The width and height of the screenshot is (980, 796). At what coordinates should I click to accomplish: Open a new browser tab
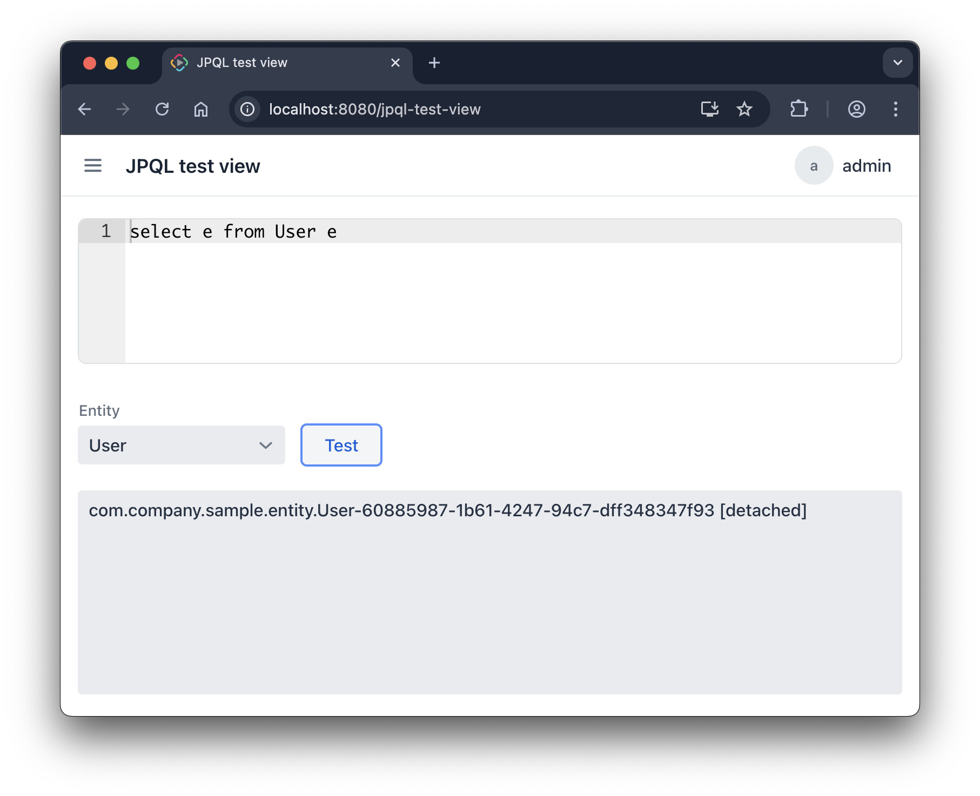click(x=434, y=63)
